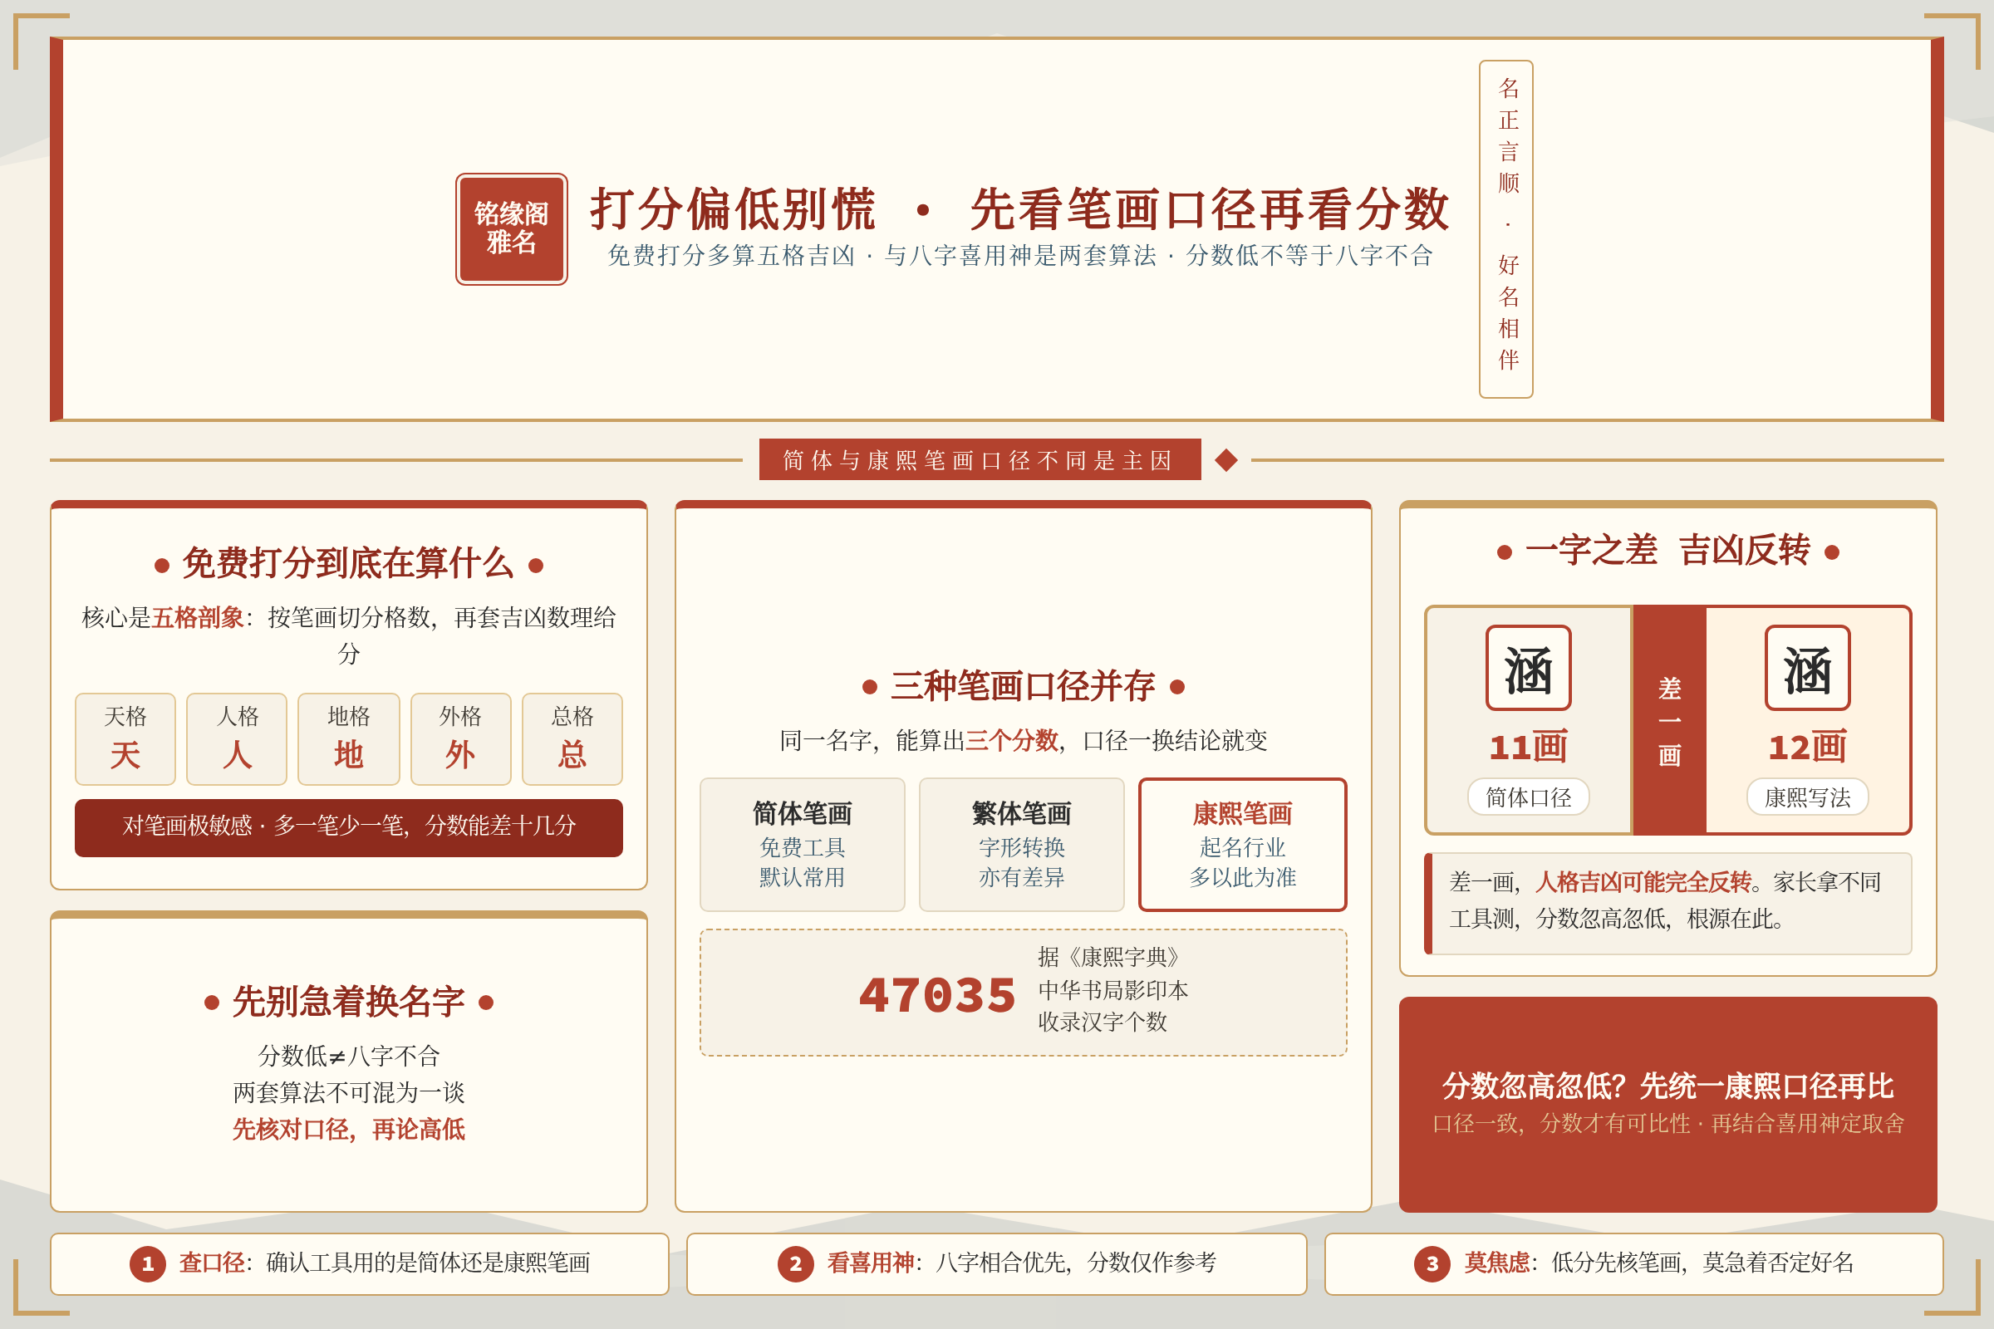Click the line 分数低≠八字不合
1994x1329 pixels.
pos(348,1056)
